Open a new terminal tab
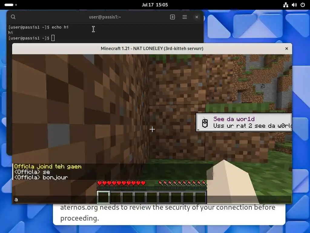Viewport: 310px width, 233px height. pyautogui.click(x=172, y=17)
